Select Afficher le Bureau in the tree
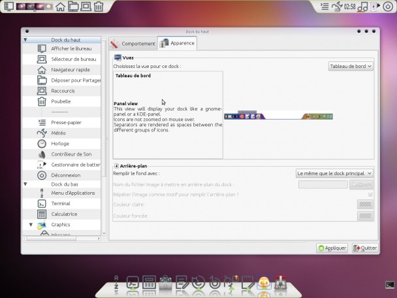397x298 pixels. 71,48
